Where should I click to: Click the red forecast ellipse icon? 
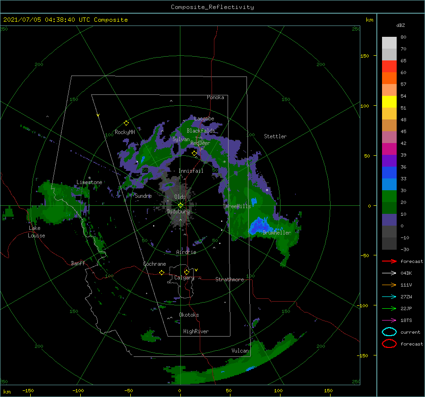click(x=389, y=344)
